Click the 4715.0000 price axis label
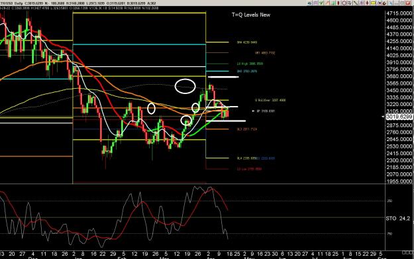Screen dimensions: 414x259 399,13
